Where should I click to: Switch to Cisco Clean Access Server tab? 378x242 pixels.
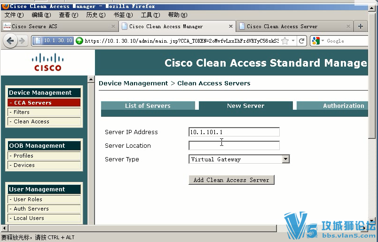(294, 26)
